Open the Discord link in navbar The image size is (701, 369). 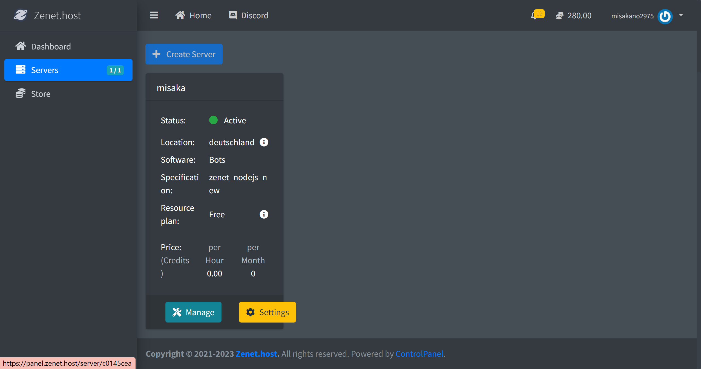pyautogui.click(x=249, y=15)
